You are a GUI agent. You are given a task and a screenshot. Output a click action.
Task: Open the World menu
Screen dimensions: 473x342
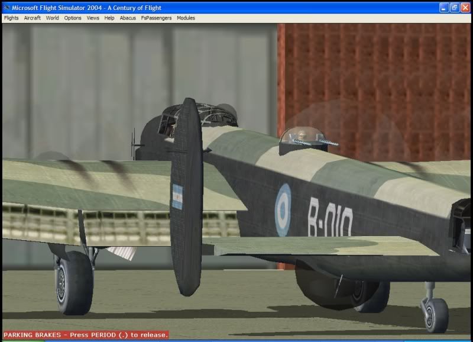[x=52, y=18]
